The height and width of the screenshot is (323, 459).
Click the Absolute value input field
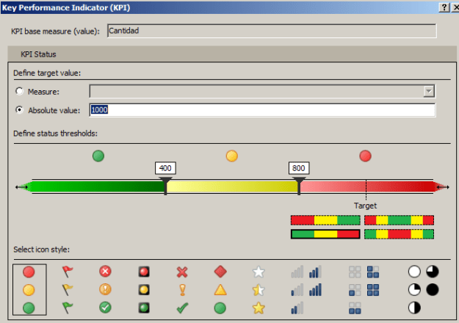261,110
